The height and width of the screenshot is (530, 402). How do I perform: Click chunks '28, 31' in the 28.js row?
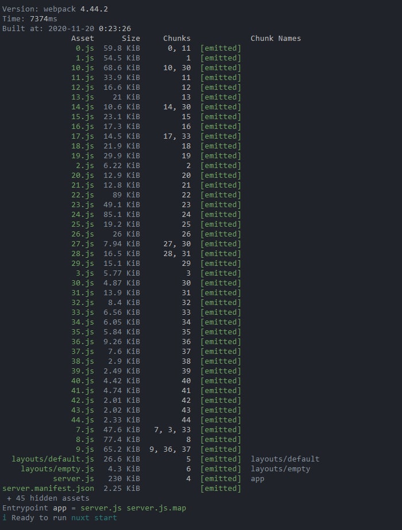point(177,254)
